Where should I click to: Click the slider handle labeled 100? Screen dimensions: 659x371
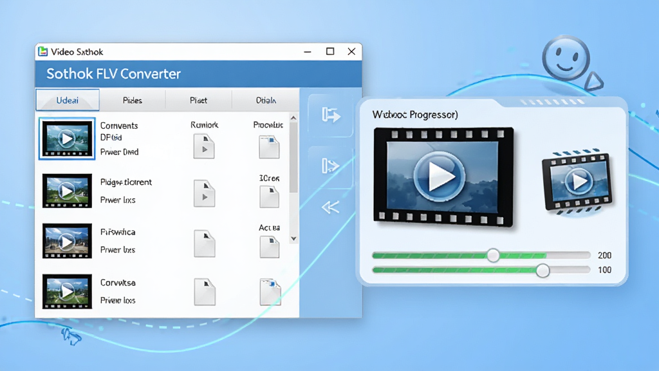tap(543, 270)
